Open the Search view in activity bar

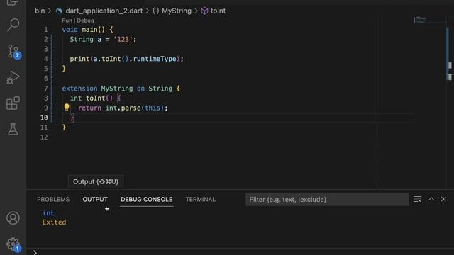(x=13, y=25)
